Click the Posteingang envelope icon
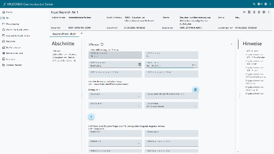The width and height of the screenshot is (274, 154). [4, 24]
